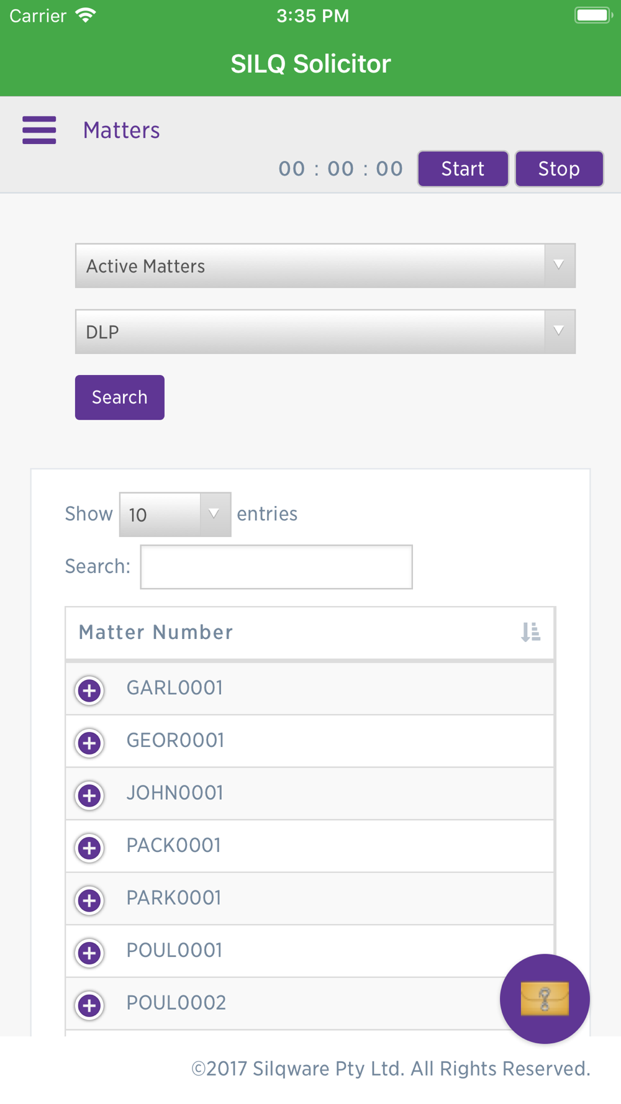Open the hamburger navigation menu
This screenshot has width=621, height=1104.
point(39,130)
